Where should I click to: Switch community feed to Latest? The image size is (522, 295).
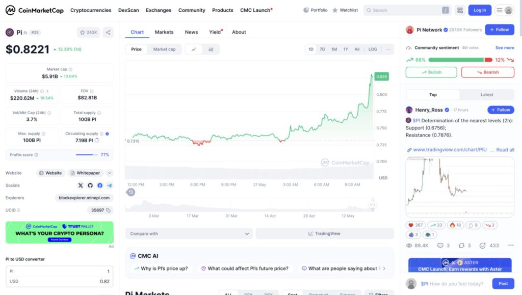[x=486, y=95]
